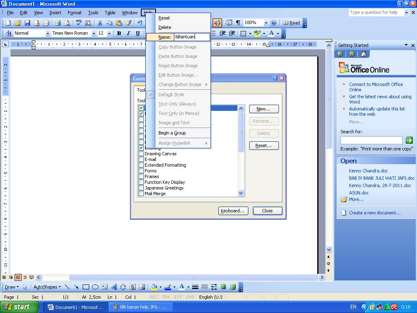Image resolution: width=417 pixels, height=313 pixels.
Task: Click the Copy icon in toolbar
Action: 109,23
